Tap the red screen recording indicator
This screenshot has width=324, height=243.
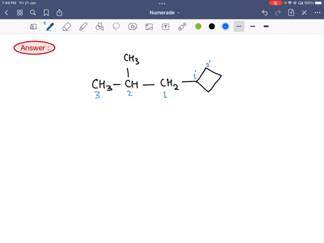coord(275,3)
